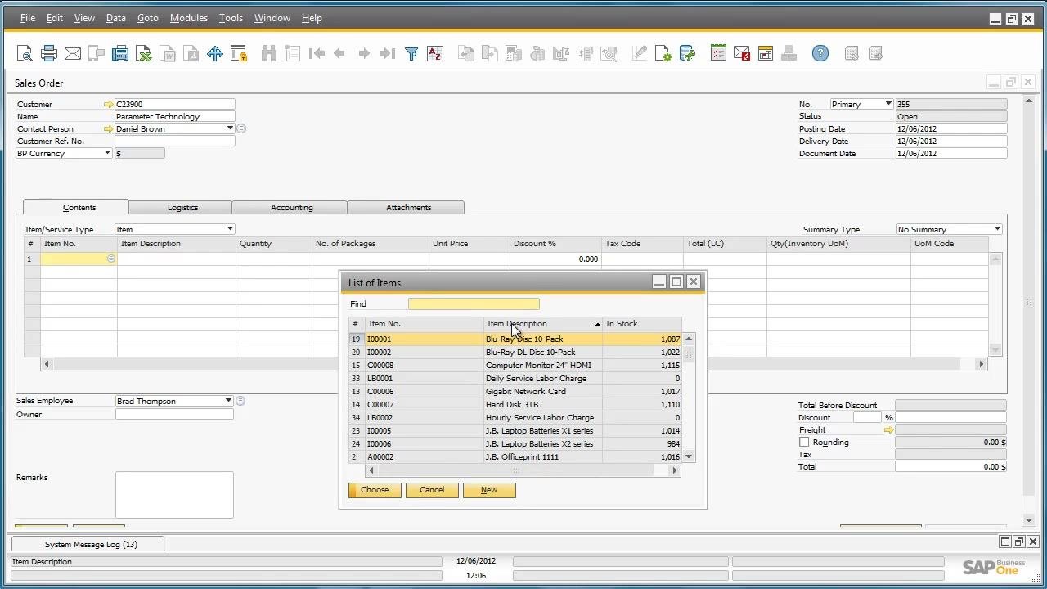The width and height of the screenshot is (1047, 589).
Task: Switch to the Logistics tab
Action: (x=183, y=208)
